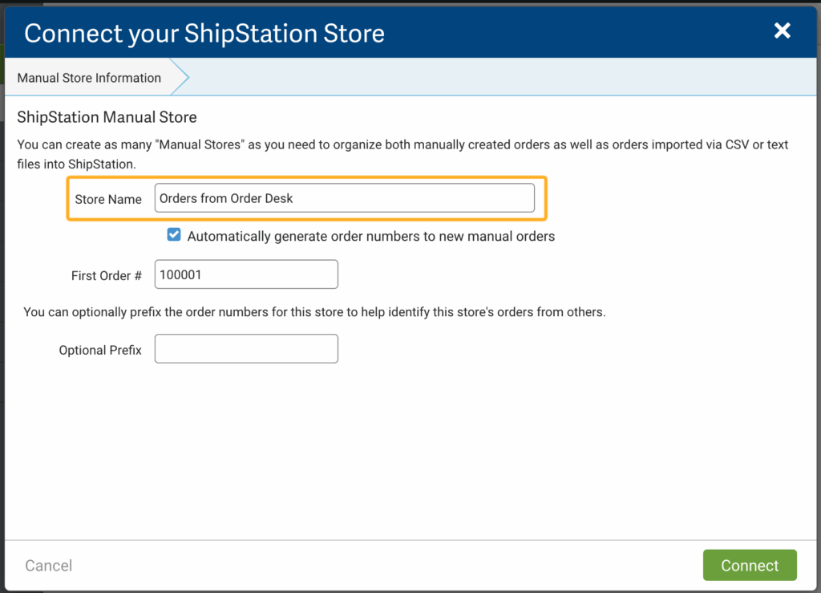Image resolution: width=821 pixels, height=593 pixels.
Task: Click the dialog title 'Connect your ShipStation Store'
Action: 204,33
